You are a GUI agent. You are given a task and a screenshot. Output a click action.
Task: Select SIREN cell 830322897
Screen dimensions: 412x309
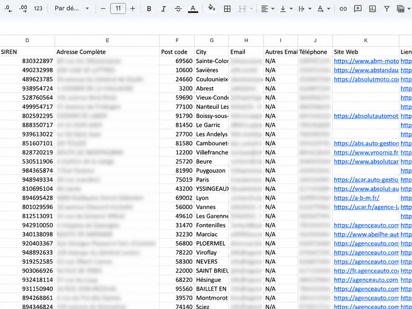[x=27, y=61]
